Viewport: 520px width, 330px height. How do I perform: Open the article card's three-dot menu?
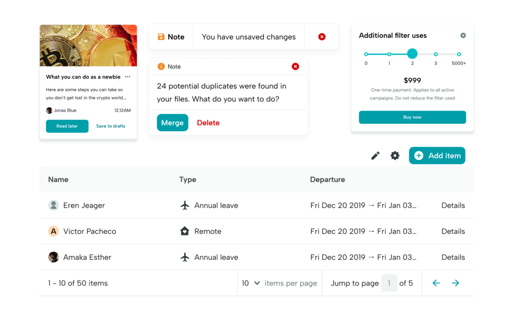click(x=128, y=77)
